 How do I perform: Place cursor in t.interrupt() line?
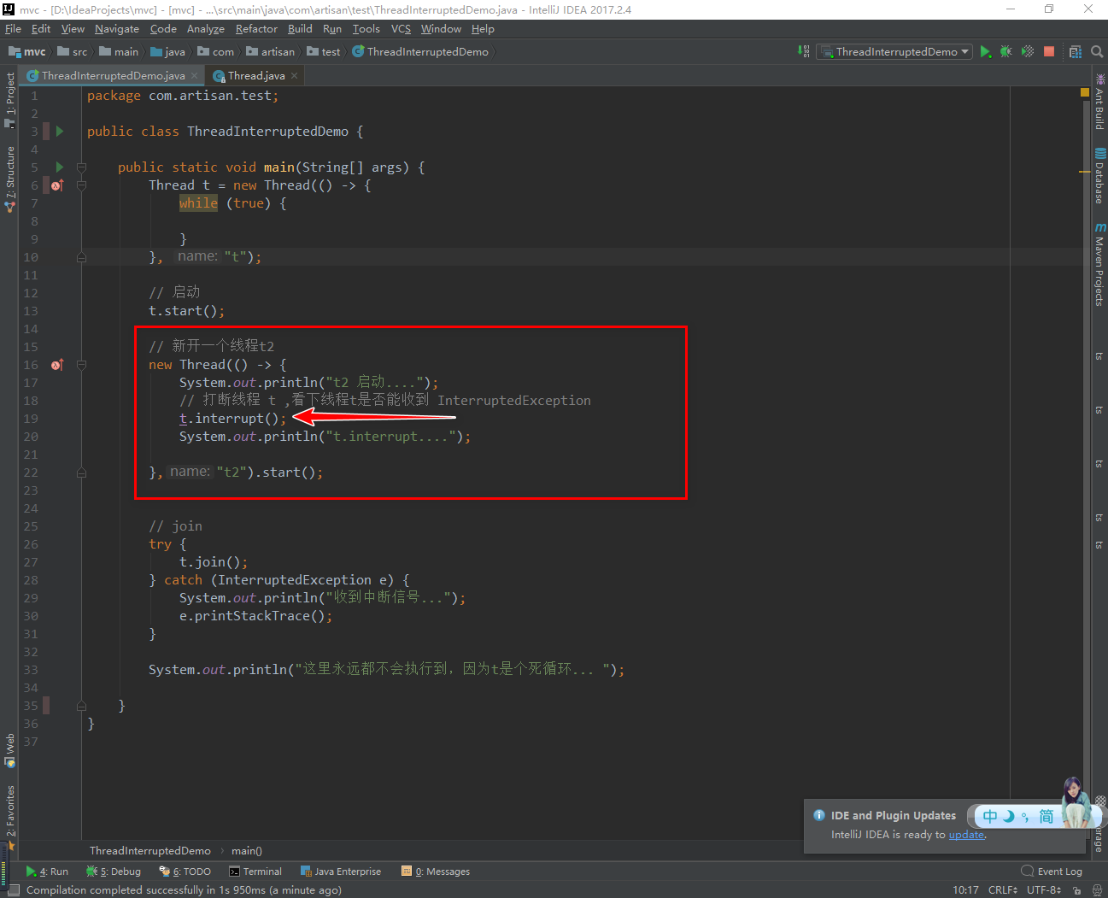[232, 419]
